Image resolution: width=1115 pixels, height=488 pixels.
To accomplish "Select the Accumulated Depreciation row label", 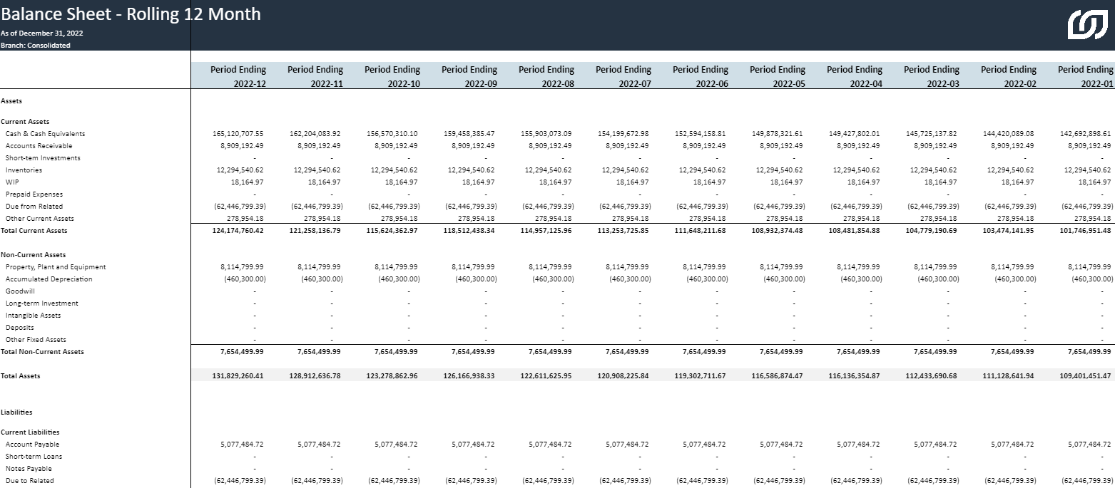I will [x=49, y=279].
